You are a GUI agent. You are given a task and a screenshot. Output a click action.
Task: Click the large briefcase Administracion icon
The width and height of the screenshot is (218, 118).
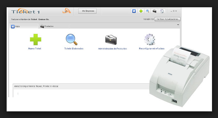click(111, 40)
